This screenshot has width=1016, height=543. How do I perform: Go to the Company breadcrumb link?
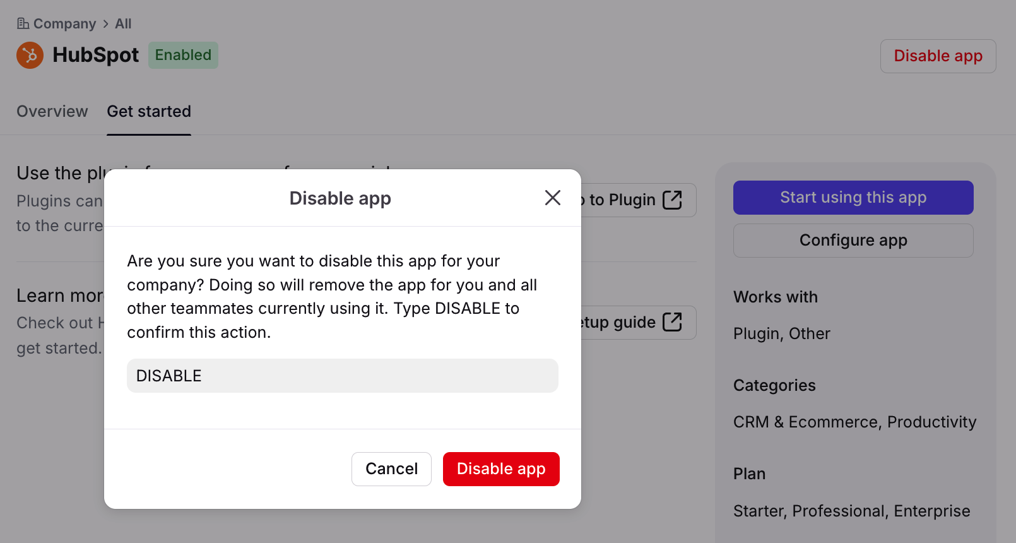pos(64,24)
